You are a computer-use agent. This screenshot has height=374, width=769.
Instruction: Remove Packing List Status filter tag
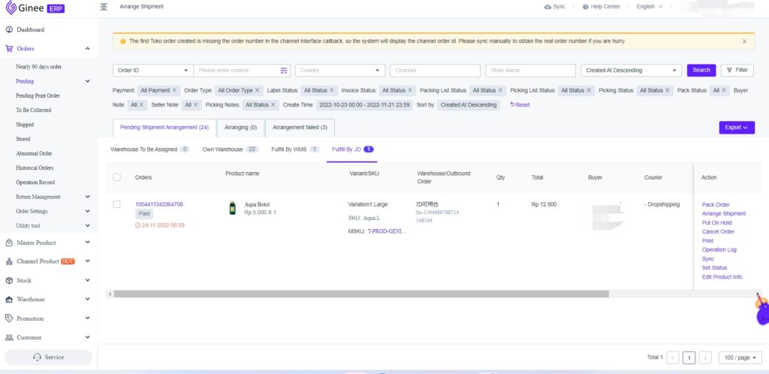pyautogui.click(x=500, y=90)
